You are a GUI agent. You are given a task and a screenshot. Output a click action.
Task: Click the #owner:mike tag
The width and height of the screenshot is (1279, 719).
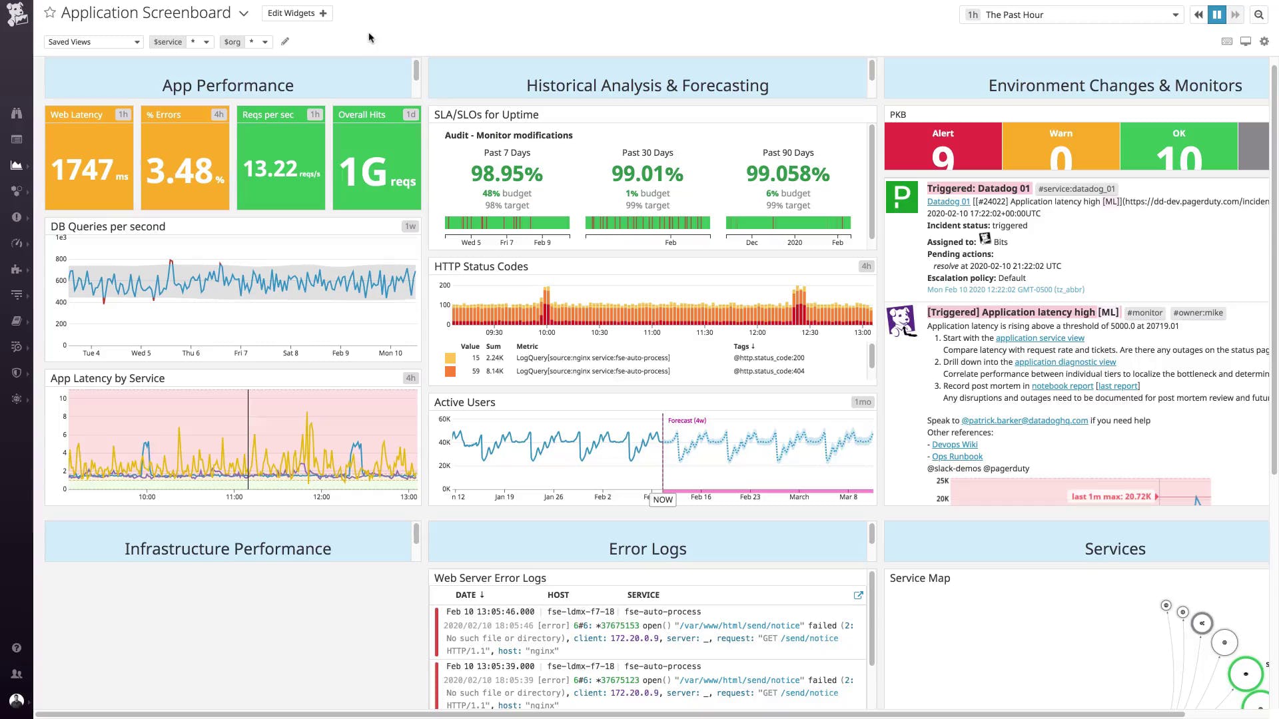[1198, 313]
